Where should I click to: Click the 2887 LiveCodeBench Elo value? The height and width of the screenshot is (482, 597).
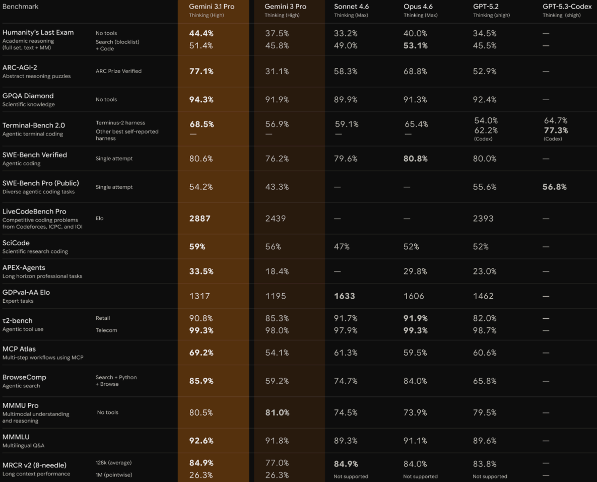200,219
